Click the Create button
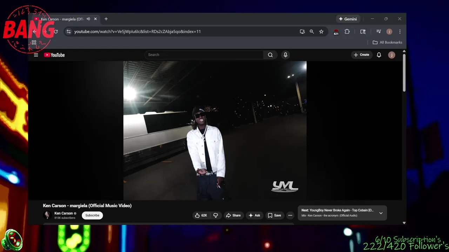 click(x=361, y=55)
